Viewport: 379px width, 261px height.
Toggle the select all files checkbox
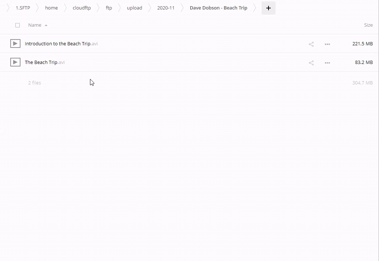[18, 25]
